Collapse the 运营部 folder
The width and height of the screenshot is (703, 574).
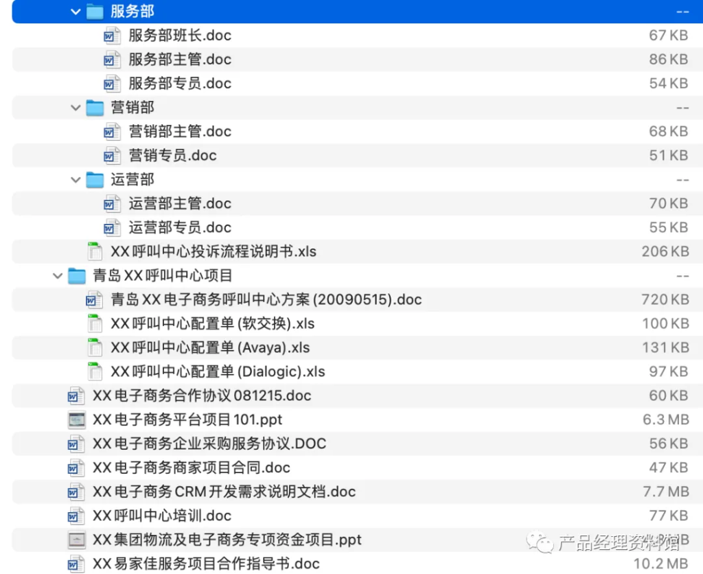pyautogui.click(x=76, y=179)
